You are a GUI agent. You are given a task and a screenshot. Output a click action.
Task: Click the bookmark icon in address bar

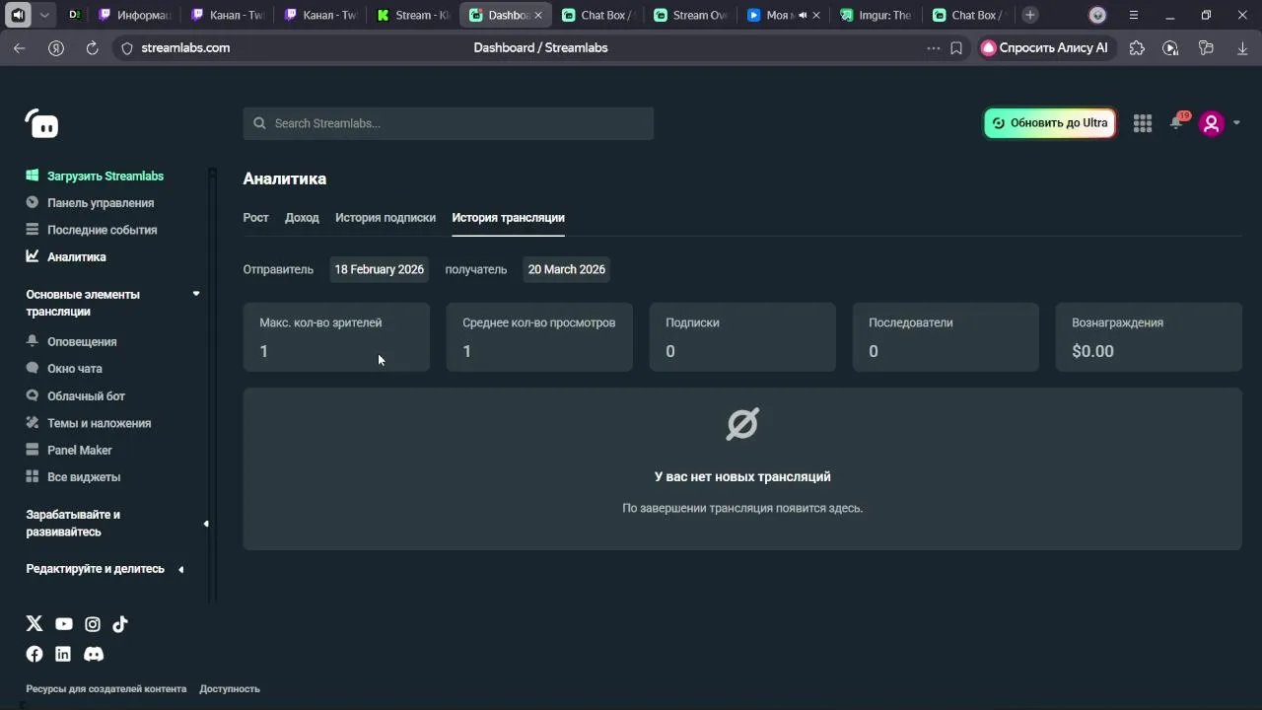956,47
